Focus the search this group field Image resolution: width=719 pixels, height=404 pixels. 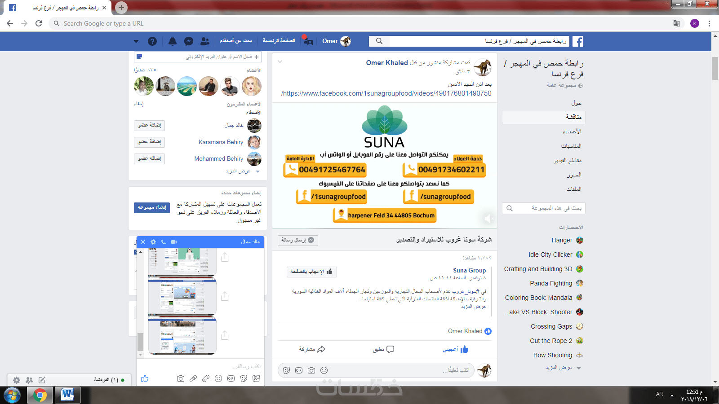[544, 208]
